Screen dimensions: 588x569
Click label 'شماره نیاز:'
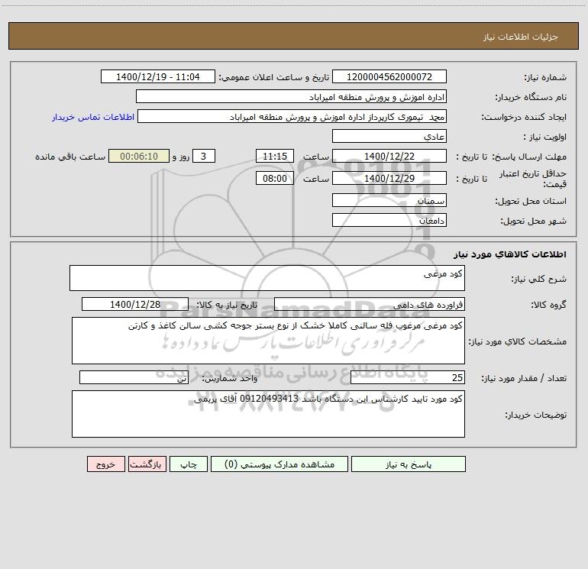[545, 77]
